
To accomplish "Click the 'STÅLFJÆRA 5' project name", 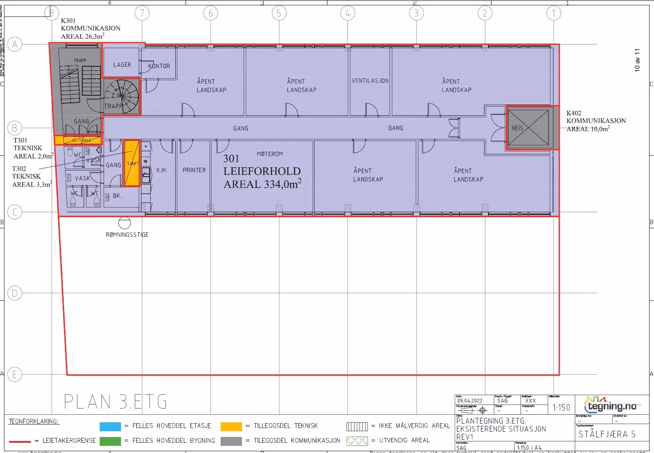I will [x=607, y=434].
